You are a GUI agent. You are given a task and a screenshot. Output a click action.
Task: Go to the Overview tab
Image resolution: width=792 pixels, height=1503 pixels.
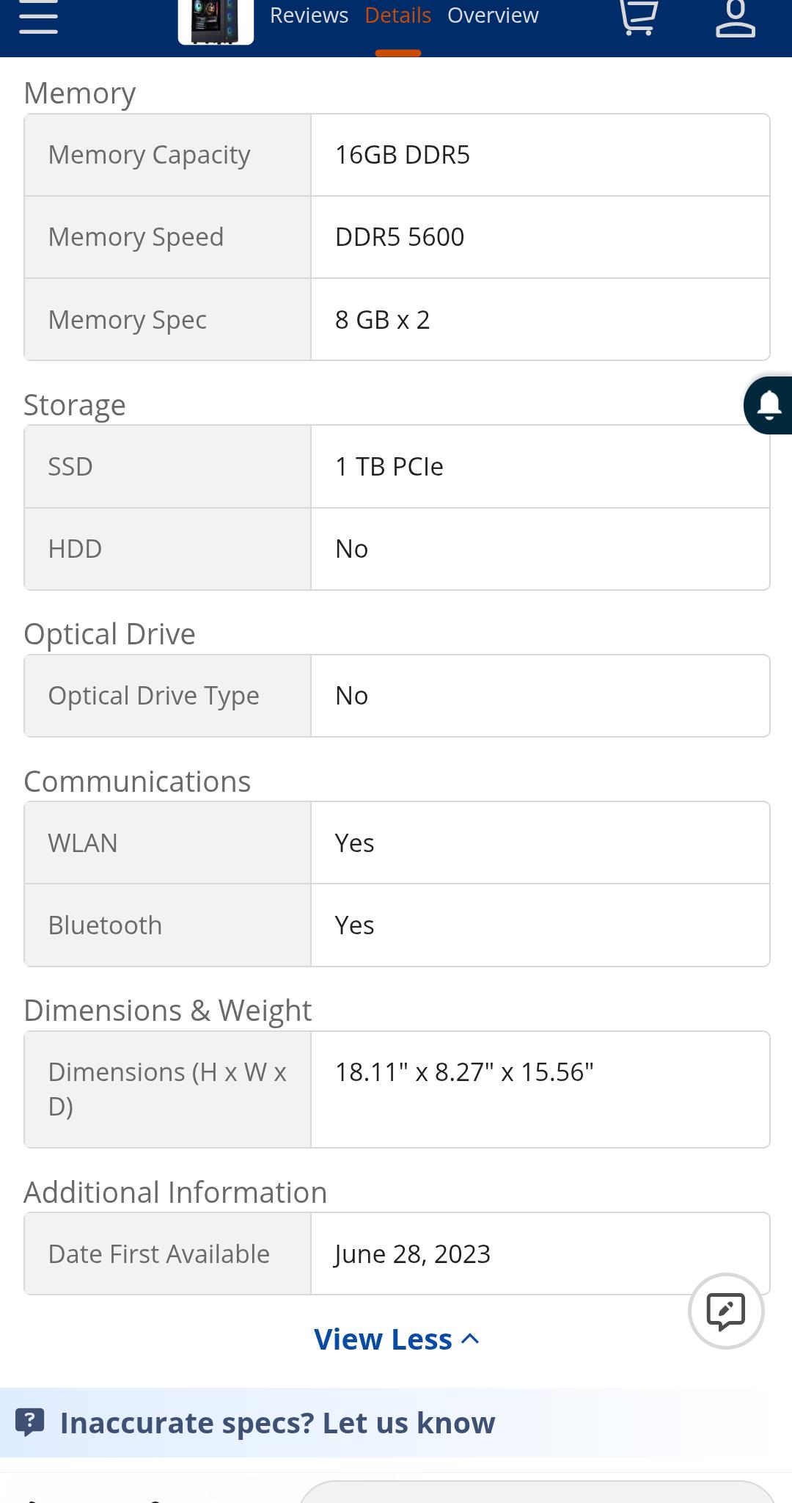click(493, 16)
